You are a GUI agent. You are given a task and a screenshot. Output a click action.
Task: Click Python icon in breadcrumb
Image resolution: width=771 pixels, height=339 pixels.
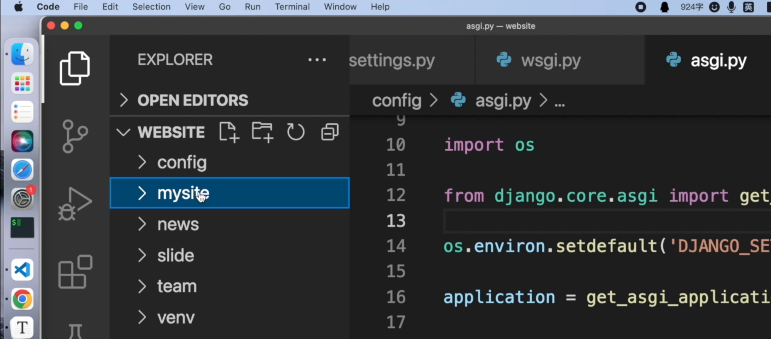[x=458, y=100]
